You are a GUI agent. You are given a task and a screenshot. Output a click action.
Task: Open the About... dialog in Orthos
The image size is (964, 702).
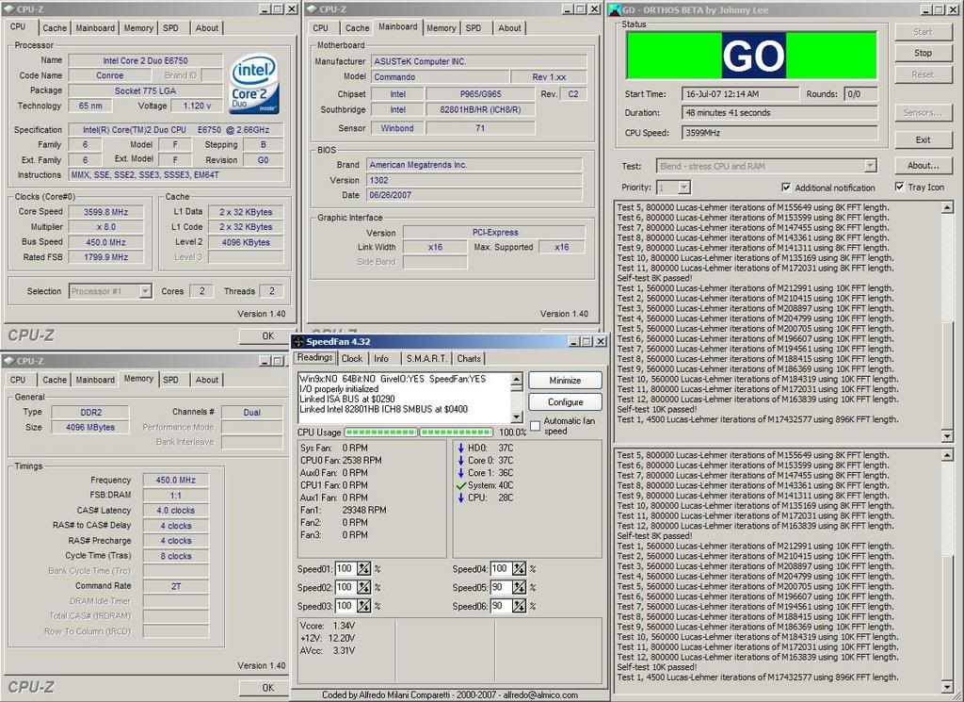pyautogui.click(x=923, y=166)
